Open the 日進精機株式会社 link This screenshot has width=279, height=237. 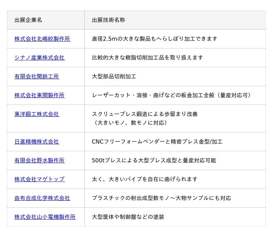point(37,142)
